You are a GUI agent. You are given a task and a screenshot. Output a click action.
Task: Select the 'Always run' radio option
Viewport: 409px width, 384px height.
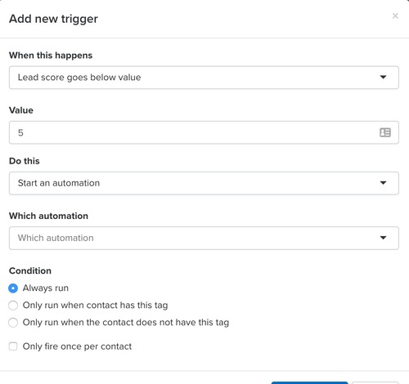[x=13, y=288]
